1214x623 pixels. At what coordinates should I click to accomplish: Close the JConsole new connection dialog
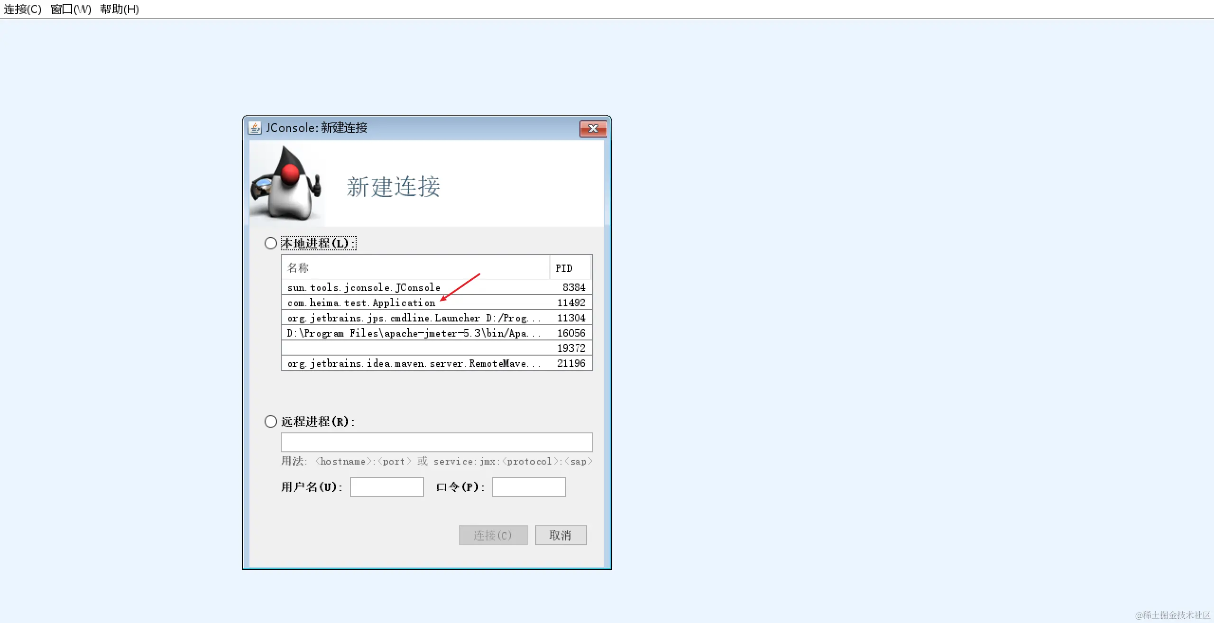tap(593, 128)
